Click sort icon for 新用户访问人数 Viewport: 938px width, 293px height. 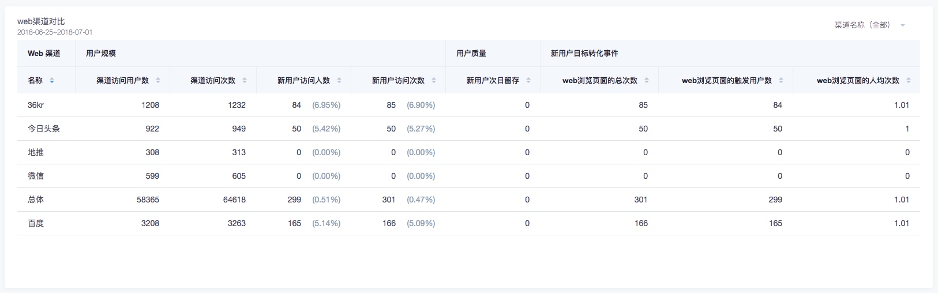point(339,81)
